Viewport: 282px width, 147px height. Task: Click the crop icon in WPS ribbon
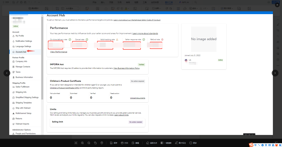pos(57,8)
